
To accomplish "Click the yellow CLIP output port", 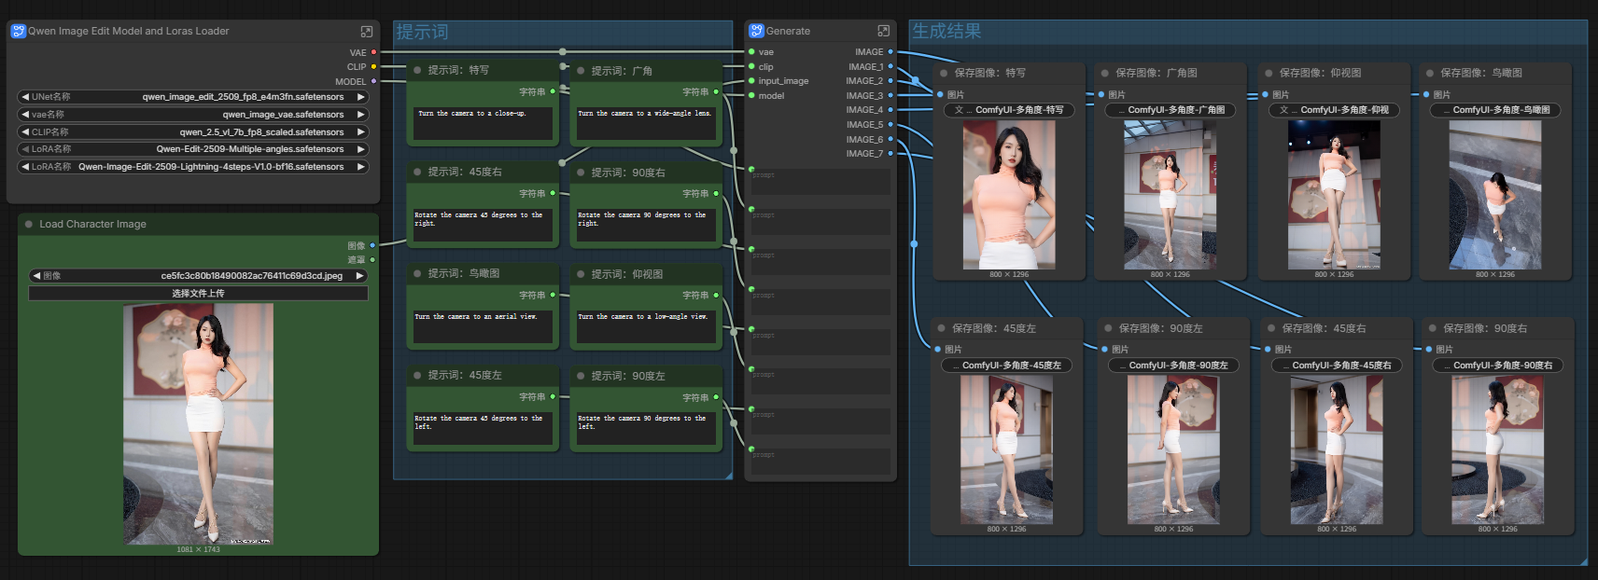I will click(373, 67).
